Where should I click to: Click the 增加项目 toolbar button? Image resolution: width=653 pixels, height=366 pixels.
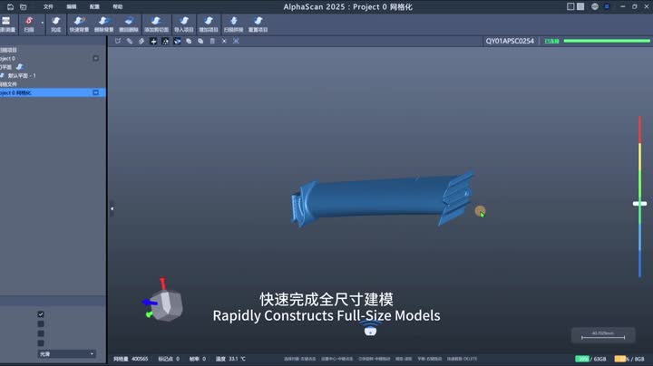coord(209,24)
